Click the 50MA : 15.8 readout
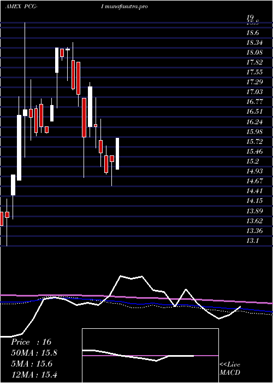The width and height of the screenshot is (273, 383). (34, 353)
